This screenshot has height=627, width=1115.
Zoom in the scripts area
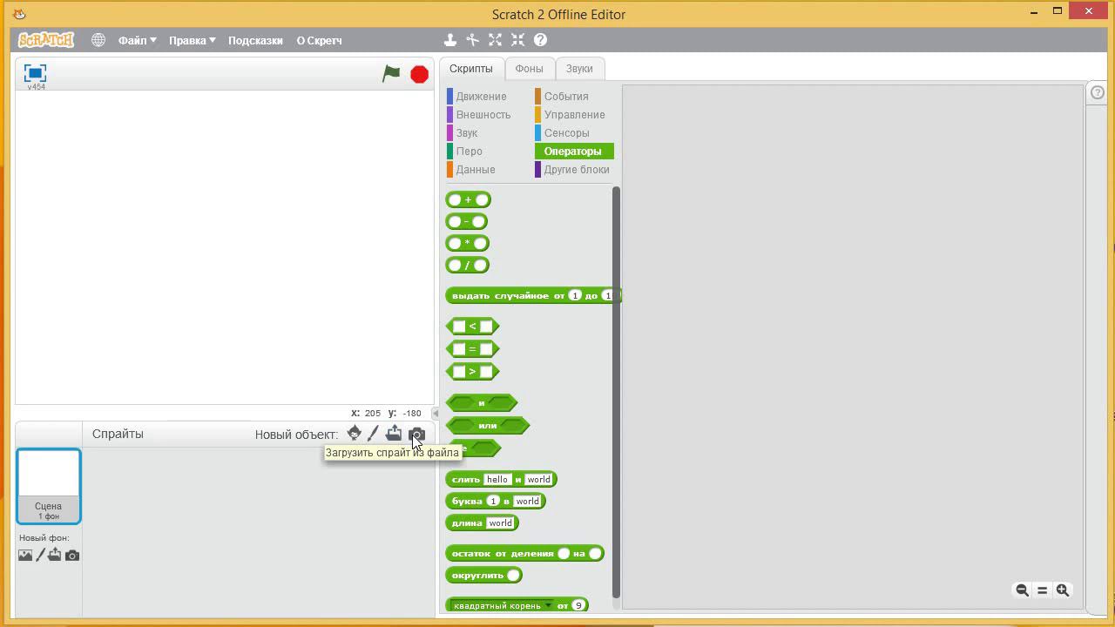(x=1063, y=590)
